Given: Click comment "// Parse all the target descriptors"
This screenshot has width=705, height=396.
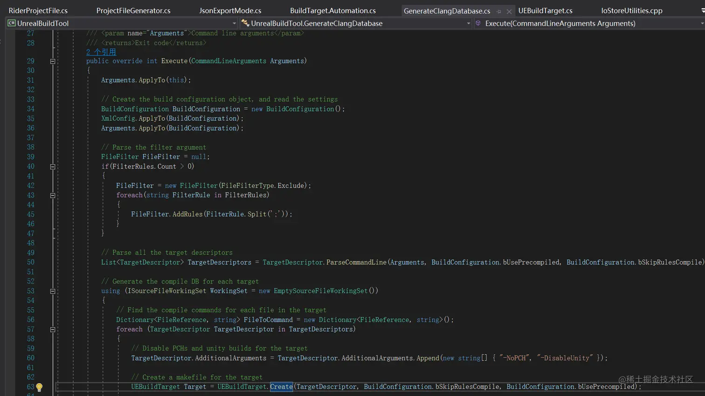Looking at the screenshot, I should pos(167,253).
